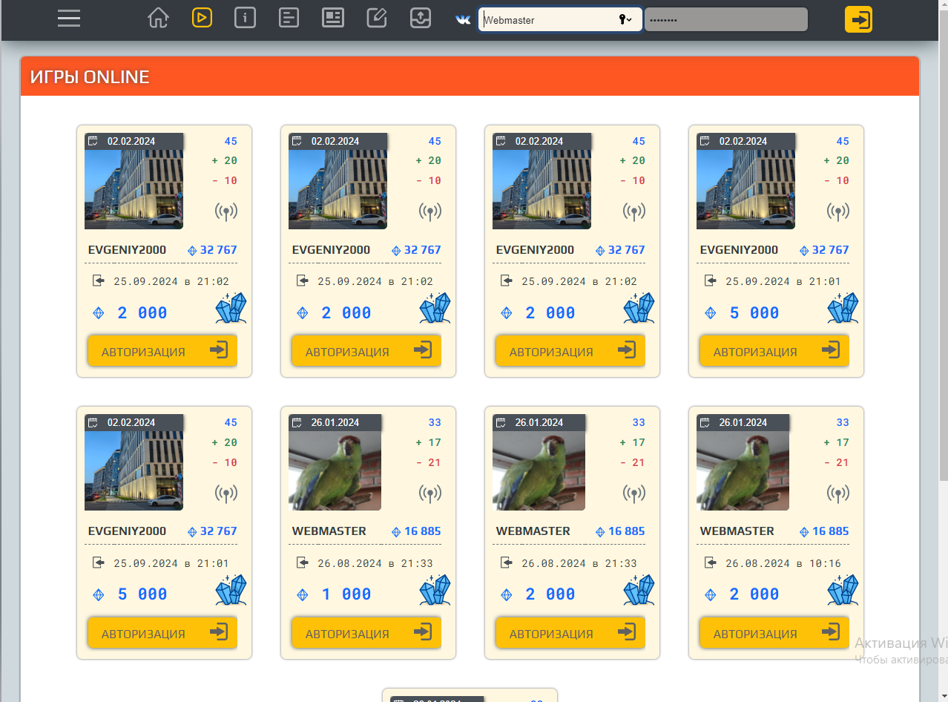This screenshot has width=948, height=702.
Task: Click the pencil edit icon in toolbar
Action: (377, 18)
